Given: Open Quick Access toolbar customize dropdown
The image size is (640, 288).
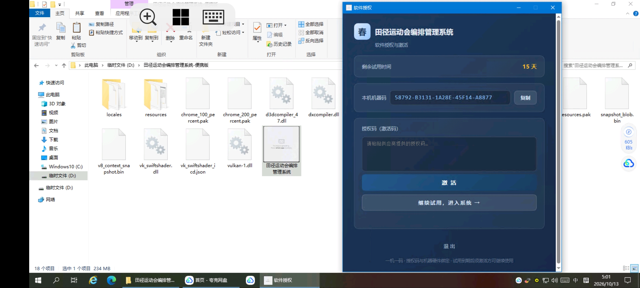Looking at the screenshot, I should pos(60,5).
